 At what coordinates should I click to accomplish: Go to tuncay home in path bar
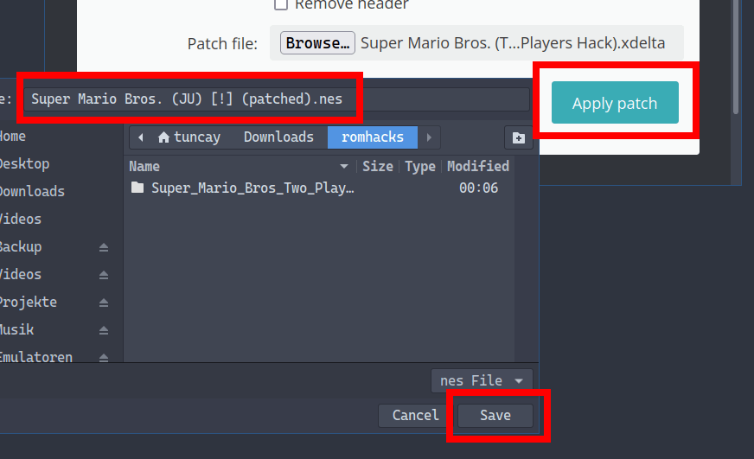click(188, 137)
